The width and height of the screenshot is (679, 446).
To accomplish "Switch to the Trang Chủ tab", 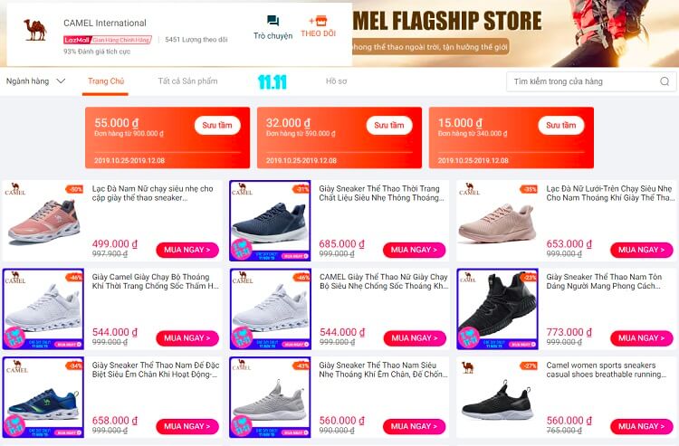I will [106, 81].
